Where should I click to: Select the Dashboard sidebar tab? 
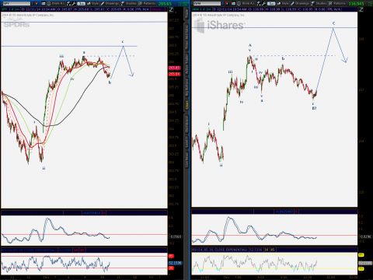click(x=186, y=124)
